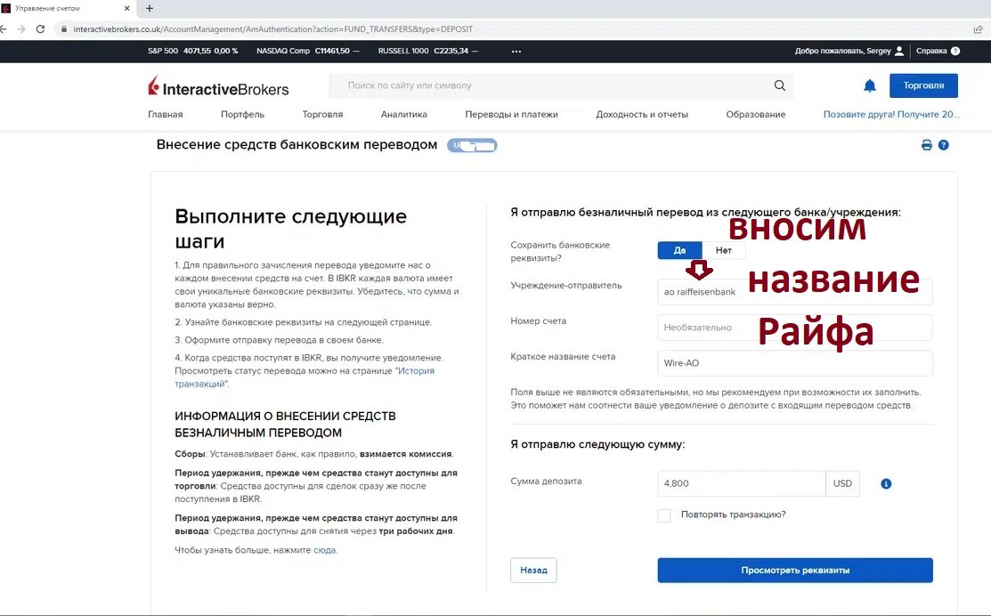Click the Interactive Brokers logo

(218, 86)
